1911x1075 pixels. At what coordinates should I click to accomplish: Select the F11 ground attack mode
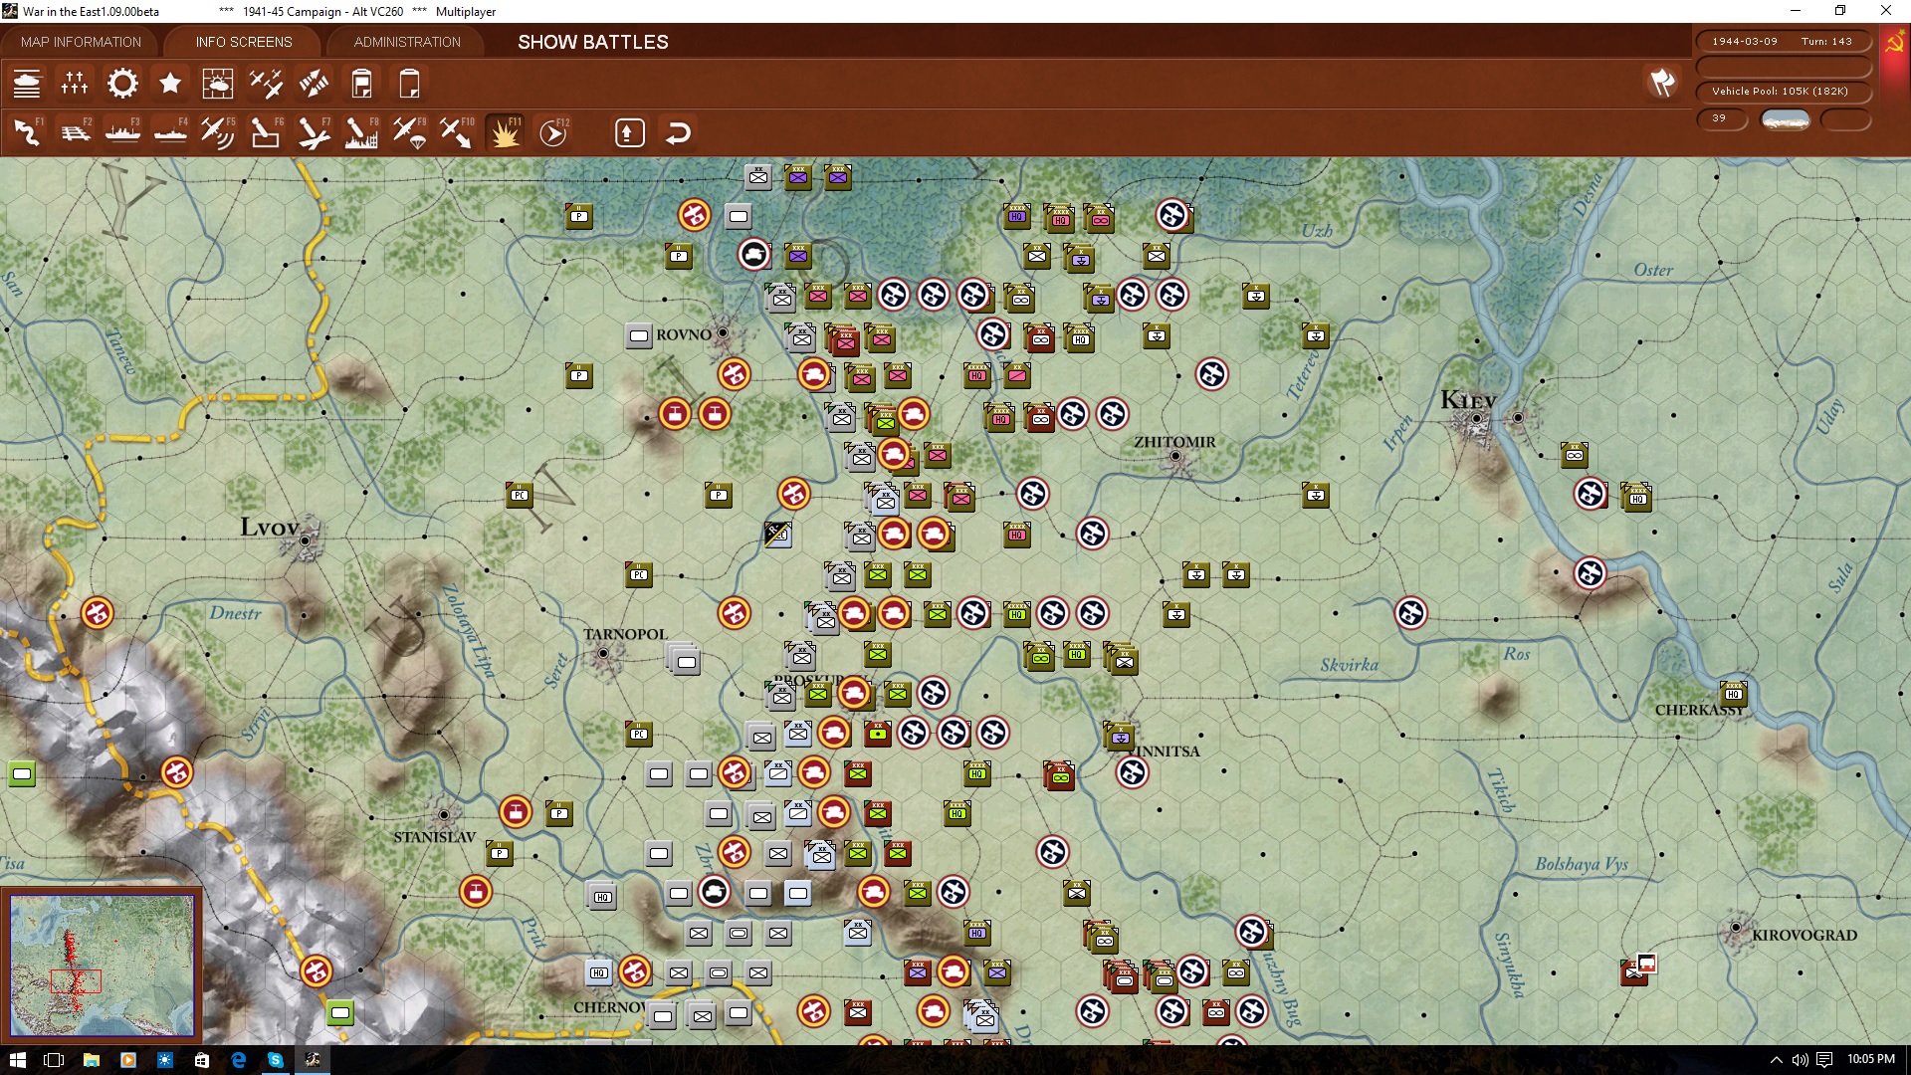click(x=505, y=131)
